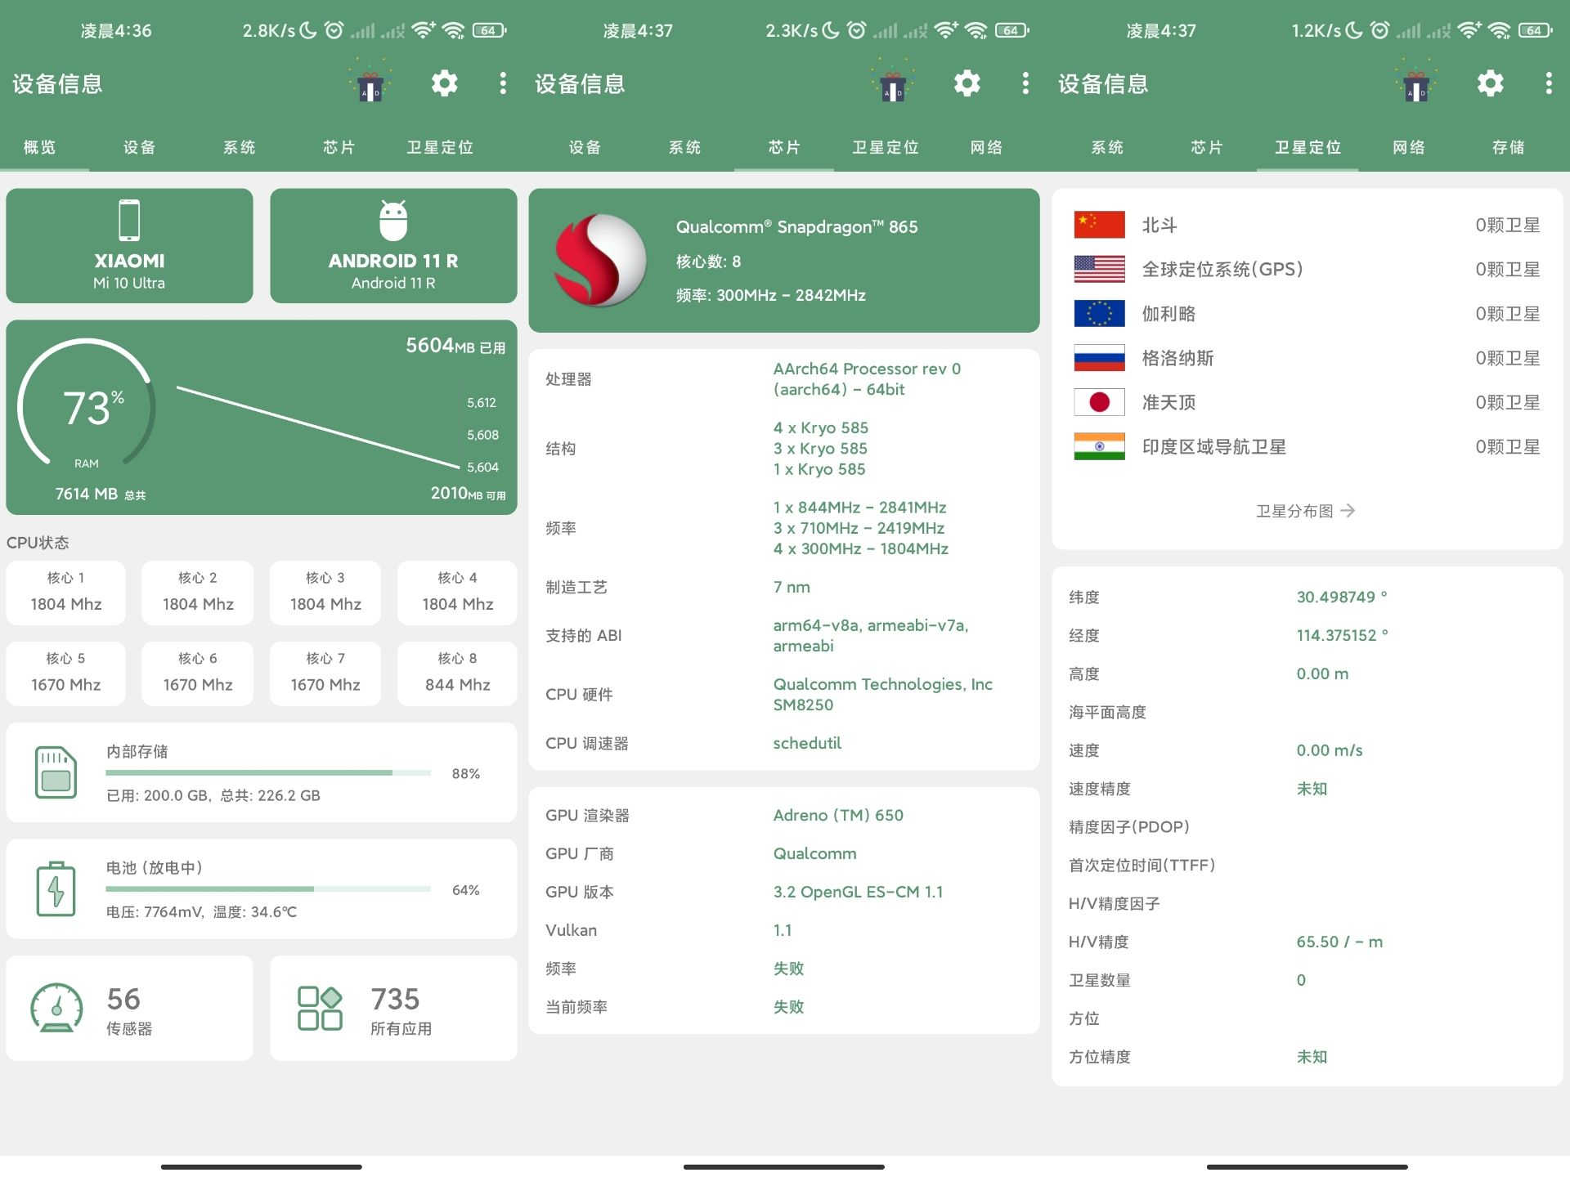Open settings gear in the first screen
This screenshot has height=1177, width=1570.
(x=444, y=83)
